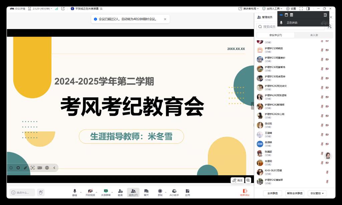Open the 聊天 chat panel

click(146, 192)
